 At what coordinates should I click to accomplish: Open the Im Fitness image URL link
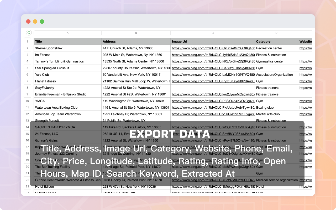[213, 55]
